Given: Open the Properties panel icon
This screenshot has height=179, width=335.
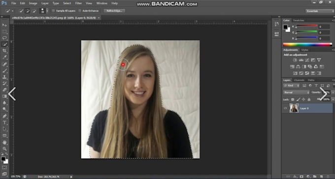Looking at the screenshot, I should tap(277, 33).
